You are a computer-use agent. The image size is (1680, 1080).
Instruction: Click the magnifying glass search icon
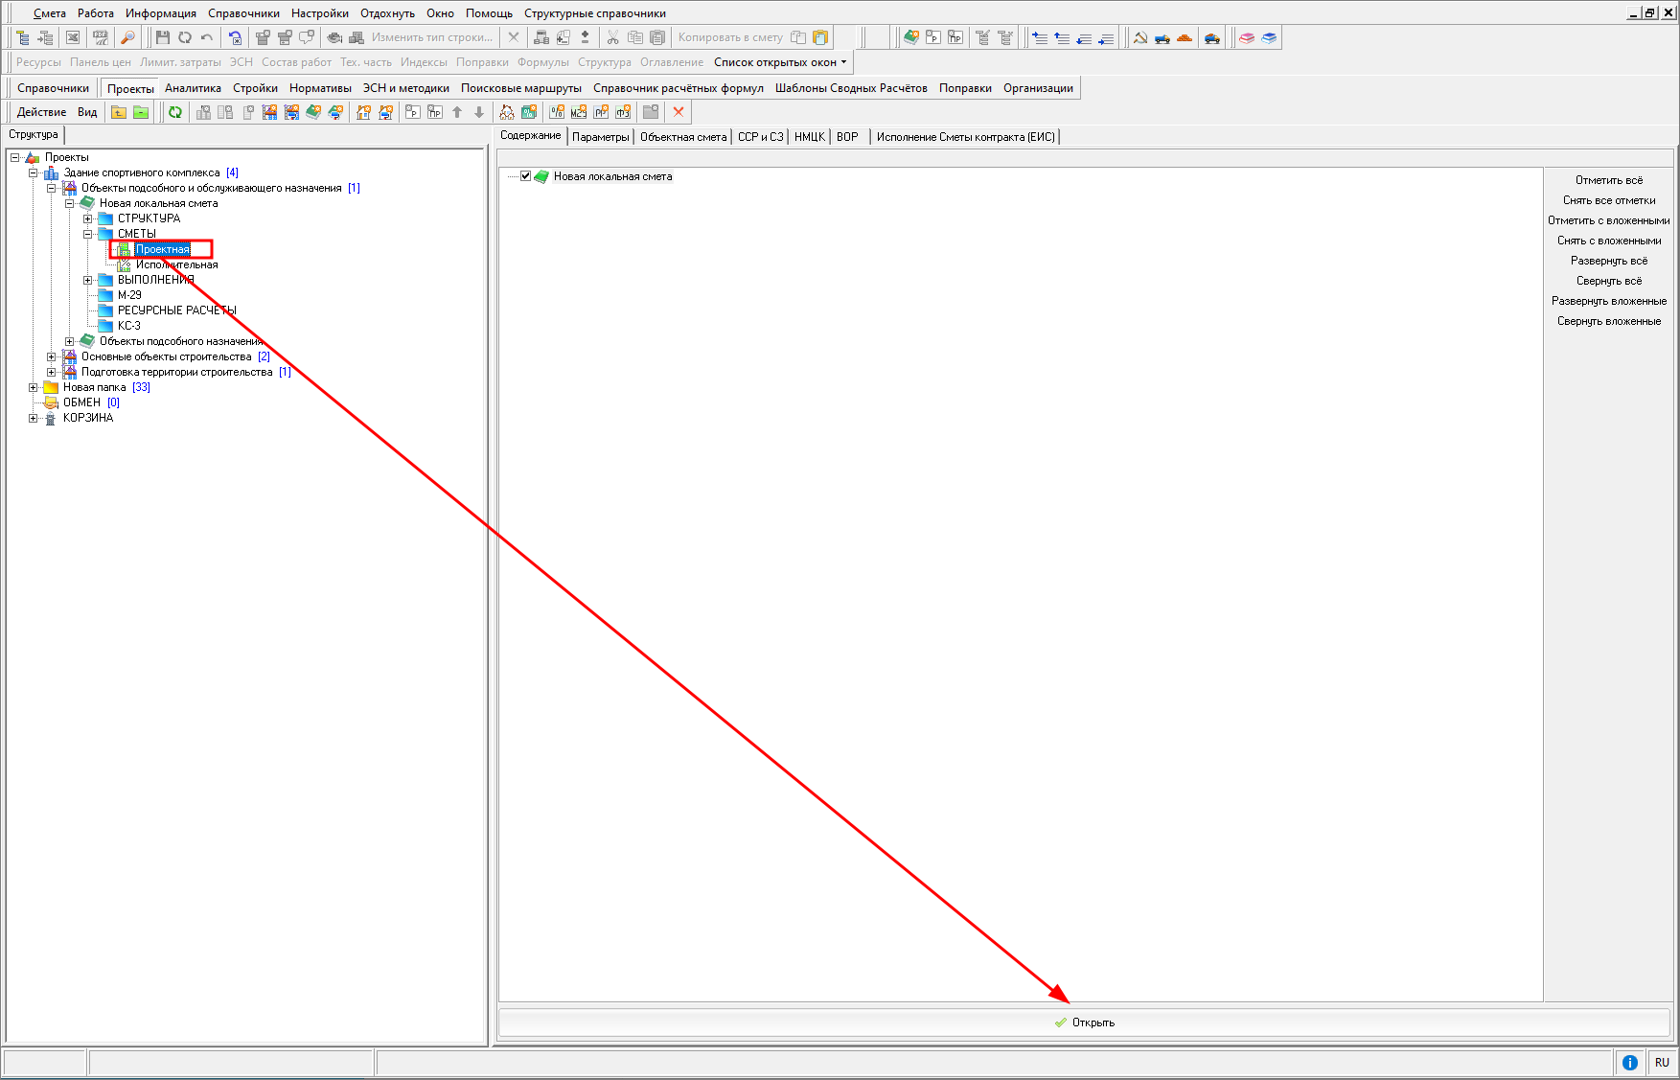point(127,37)
